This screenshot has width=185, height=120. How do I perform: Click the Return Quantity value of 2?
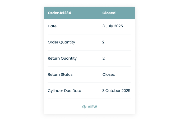tap(104, 59)
